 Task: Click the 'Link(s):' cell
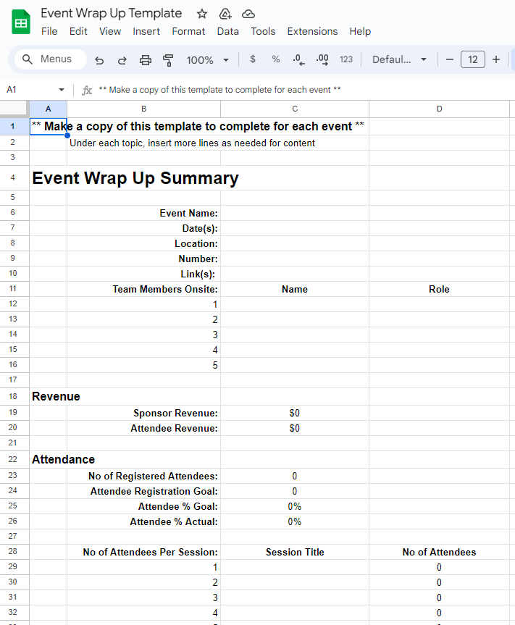(x=144, y=274)
